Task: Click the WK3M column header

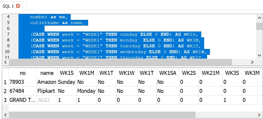Action: [x=252, y=73]
